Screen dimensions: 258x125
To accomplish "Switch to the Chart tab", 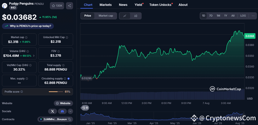I will tap(88, 5).
